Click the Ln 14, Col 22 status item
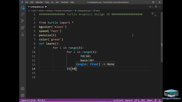The image size is (182, 102). point(118,100)
